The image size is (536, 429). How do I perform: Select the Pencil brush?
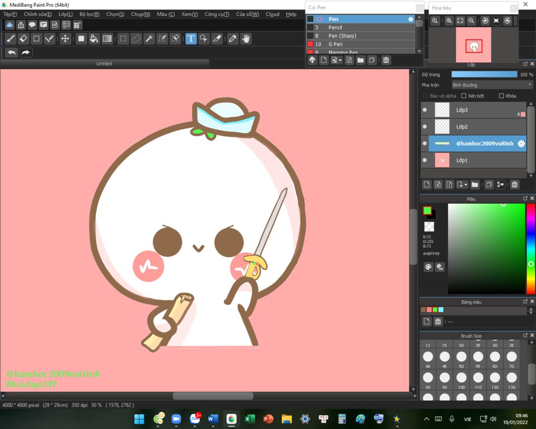tap(361, 27)
